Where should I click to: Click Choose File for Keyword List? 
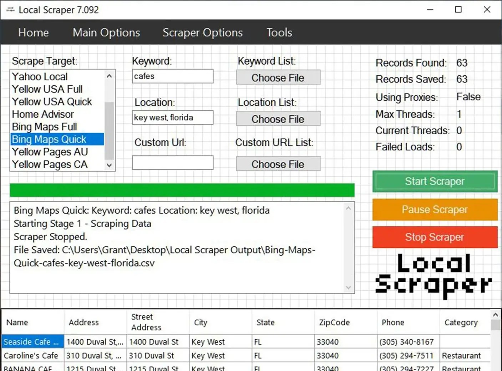point(278,77)
